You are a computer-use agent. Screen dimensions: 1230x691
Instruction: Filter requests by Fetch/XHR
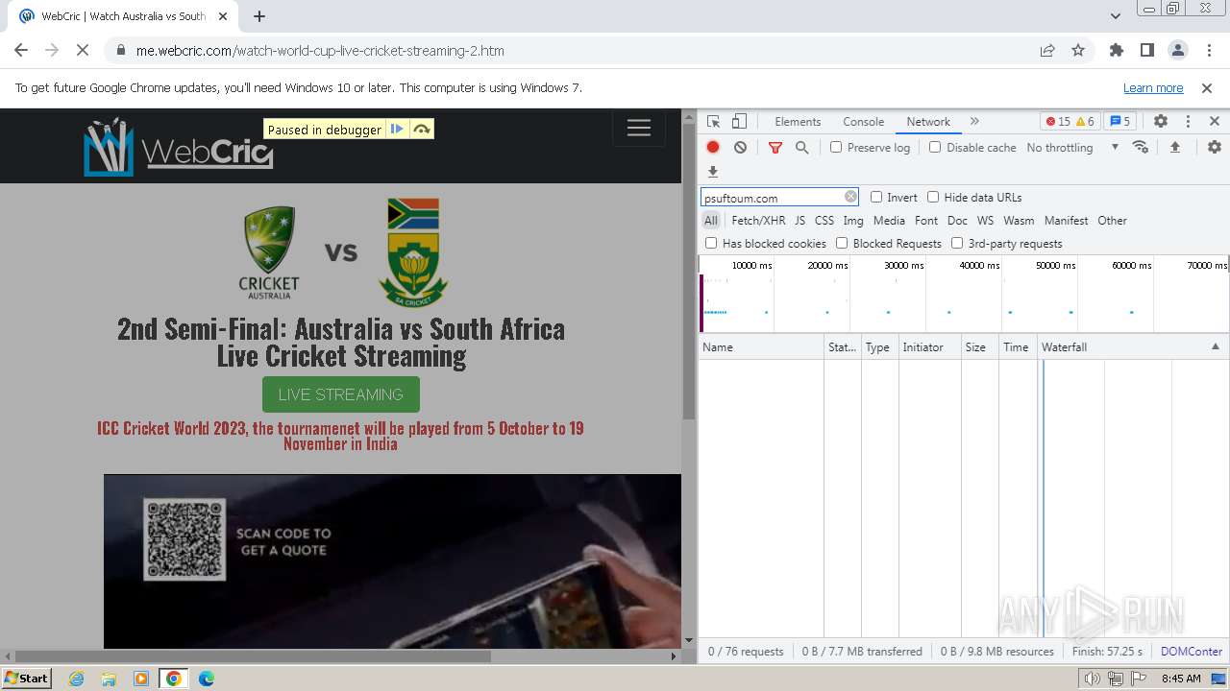(758, 220)
